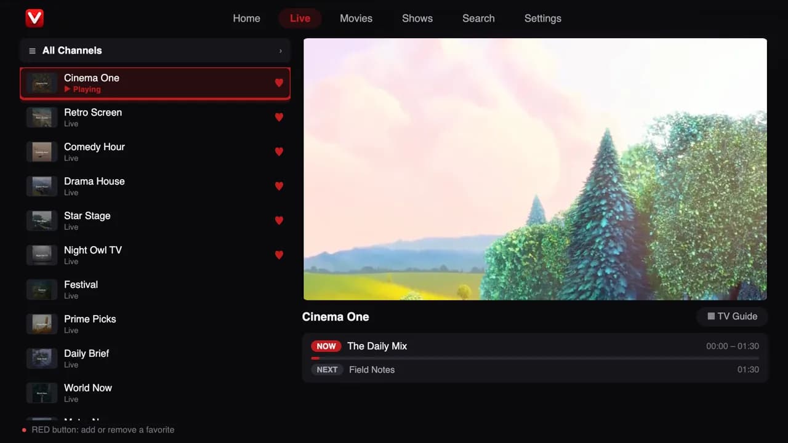Viewport: 788px width, 443px height.
Task: Toggle the Retro Screen favorite heart
Action: point(279,117)
